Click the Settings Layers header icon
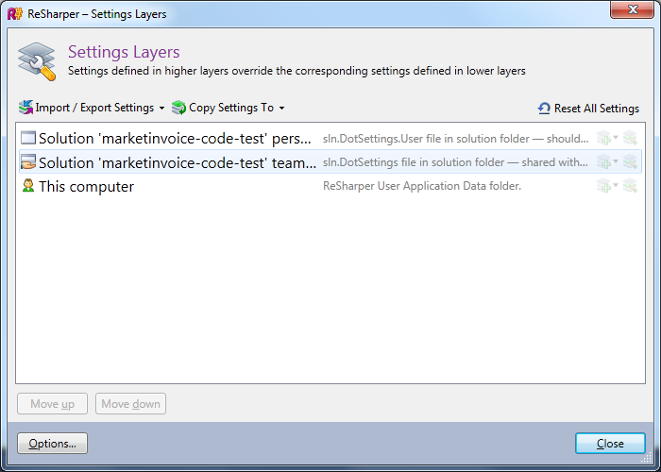Screen dimensions: 661x472 [x=38, y=61]
